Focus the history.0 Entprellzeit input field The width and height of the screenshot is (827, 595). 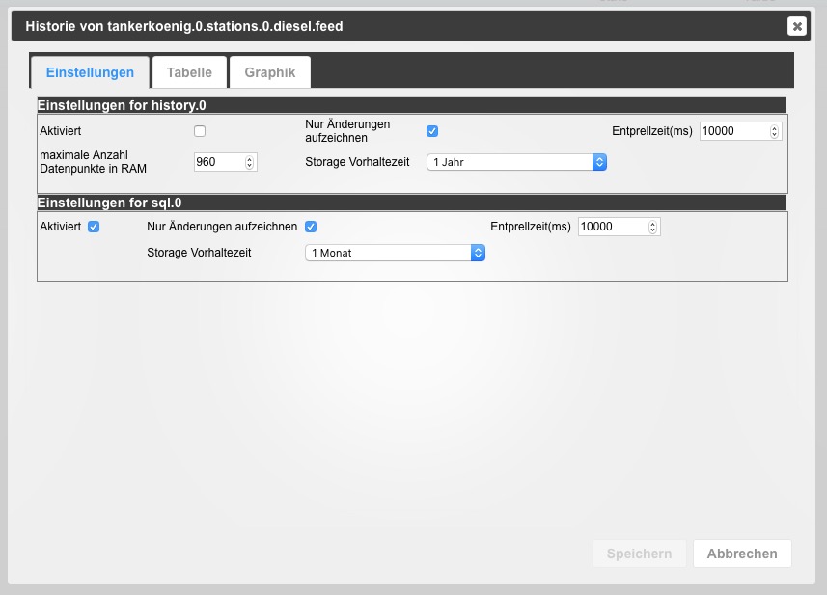pyautogui.click(x=733, y=131)
